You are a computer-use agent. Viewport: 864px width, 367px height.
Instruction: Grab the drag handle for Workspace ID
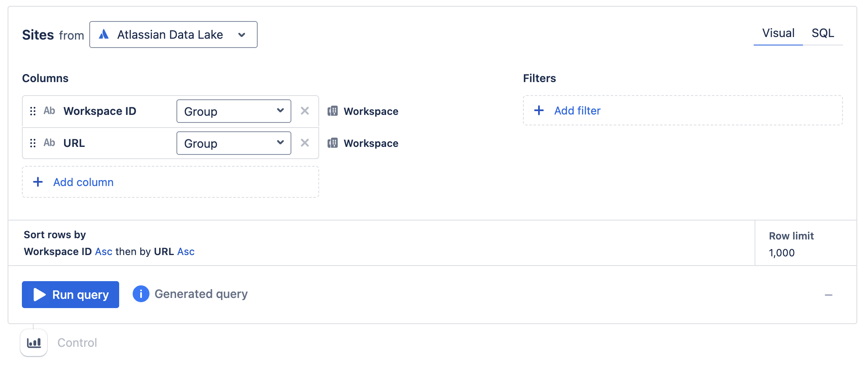(x=33, y=111)
